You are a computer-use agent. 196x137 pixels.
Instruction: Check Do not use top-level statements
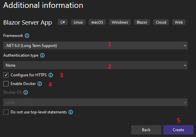click(6, 112)
